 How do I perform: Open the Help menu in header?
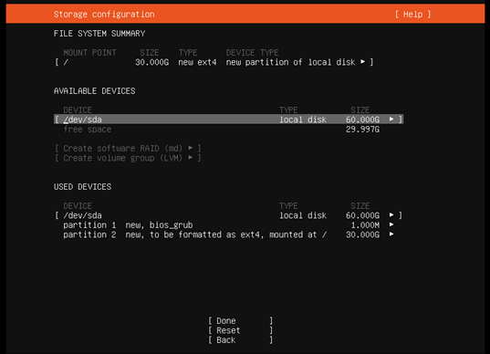click(x=412, y=15)
